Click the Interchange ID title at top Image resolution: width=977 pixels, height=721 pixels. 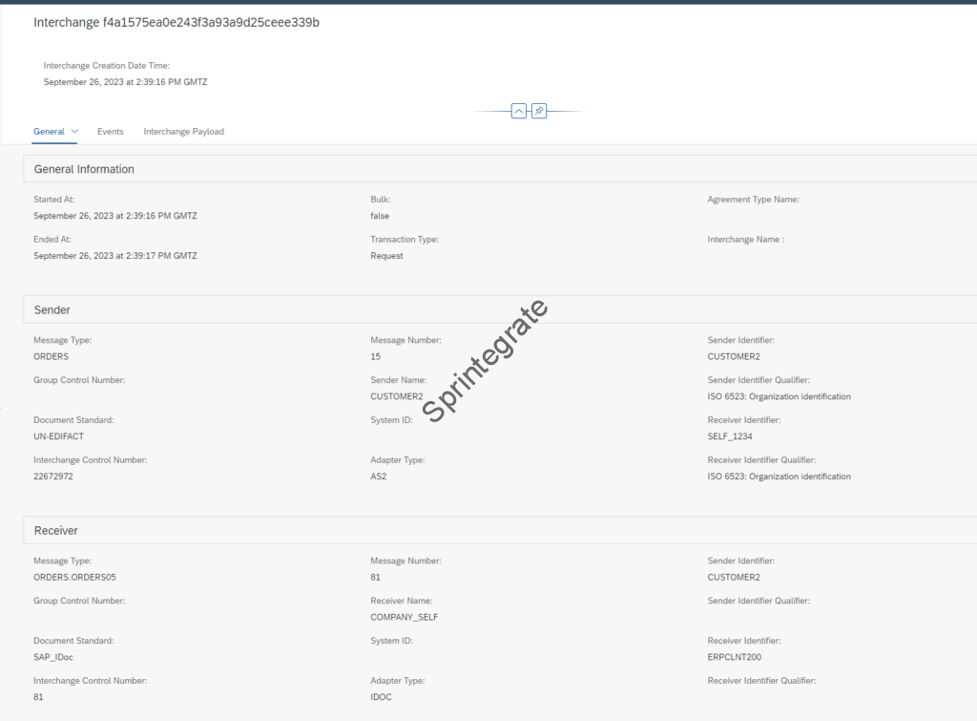(x=177, y=22)
